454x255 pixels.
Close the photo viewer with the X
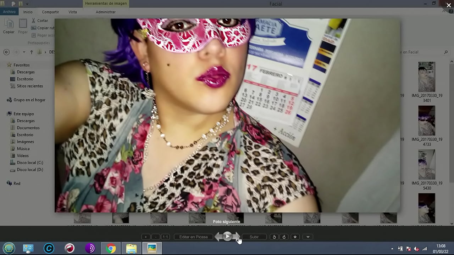[x=449, y=5]
